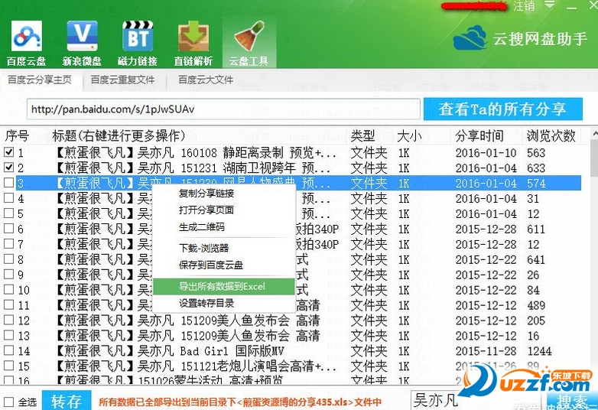Screen dimensions: 598x410
Task: Open the 百度云盘 tool icon
Action: pyautogui.click(x=26, y=43)
